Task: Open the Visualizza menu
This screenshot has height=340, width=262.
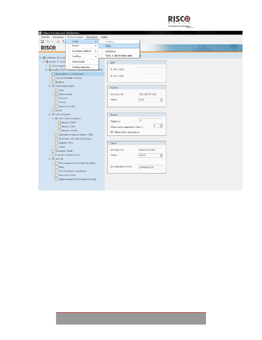Action: [58, 37]
